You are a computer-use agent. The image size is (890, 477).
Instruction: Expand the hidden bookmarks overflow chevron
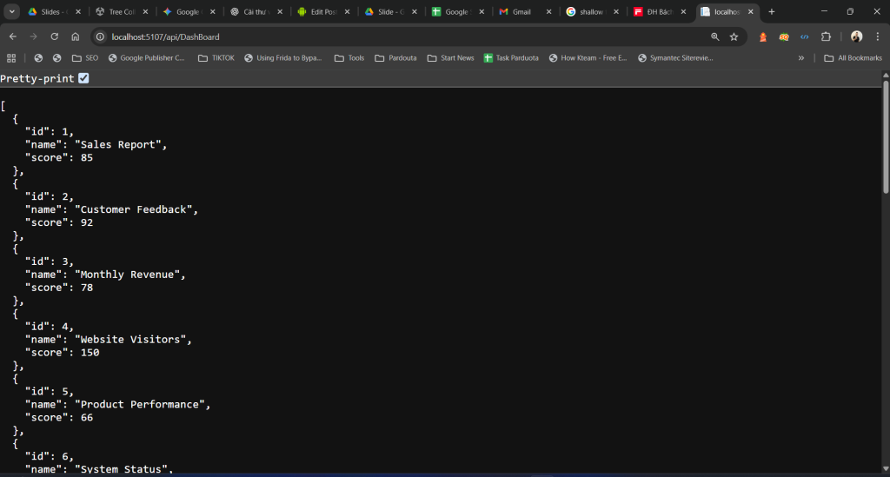pyautogui.click(x=800, y=58)
